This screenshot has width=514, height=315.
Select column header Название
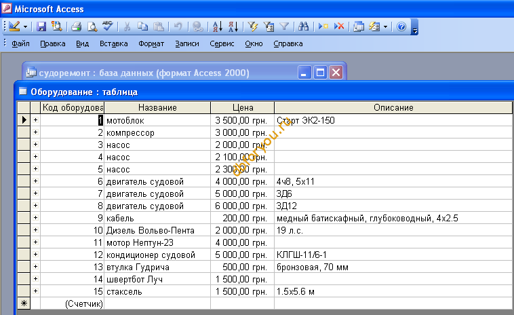tap(157, 108)
